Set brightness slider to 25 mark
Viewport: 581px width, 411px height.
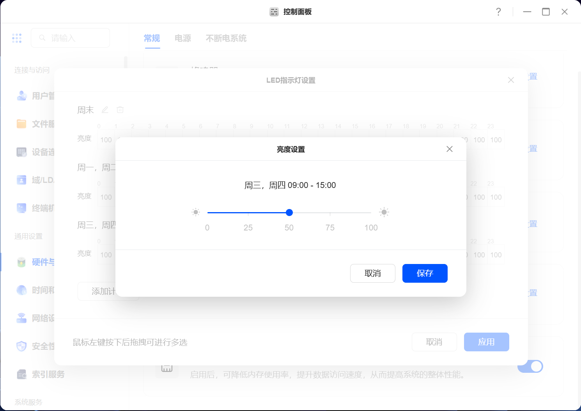click(248, 213)
